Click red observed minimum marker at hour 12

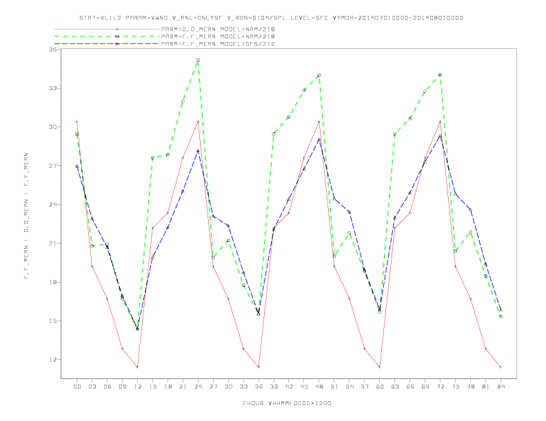coord(138,367)
